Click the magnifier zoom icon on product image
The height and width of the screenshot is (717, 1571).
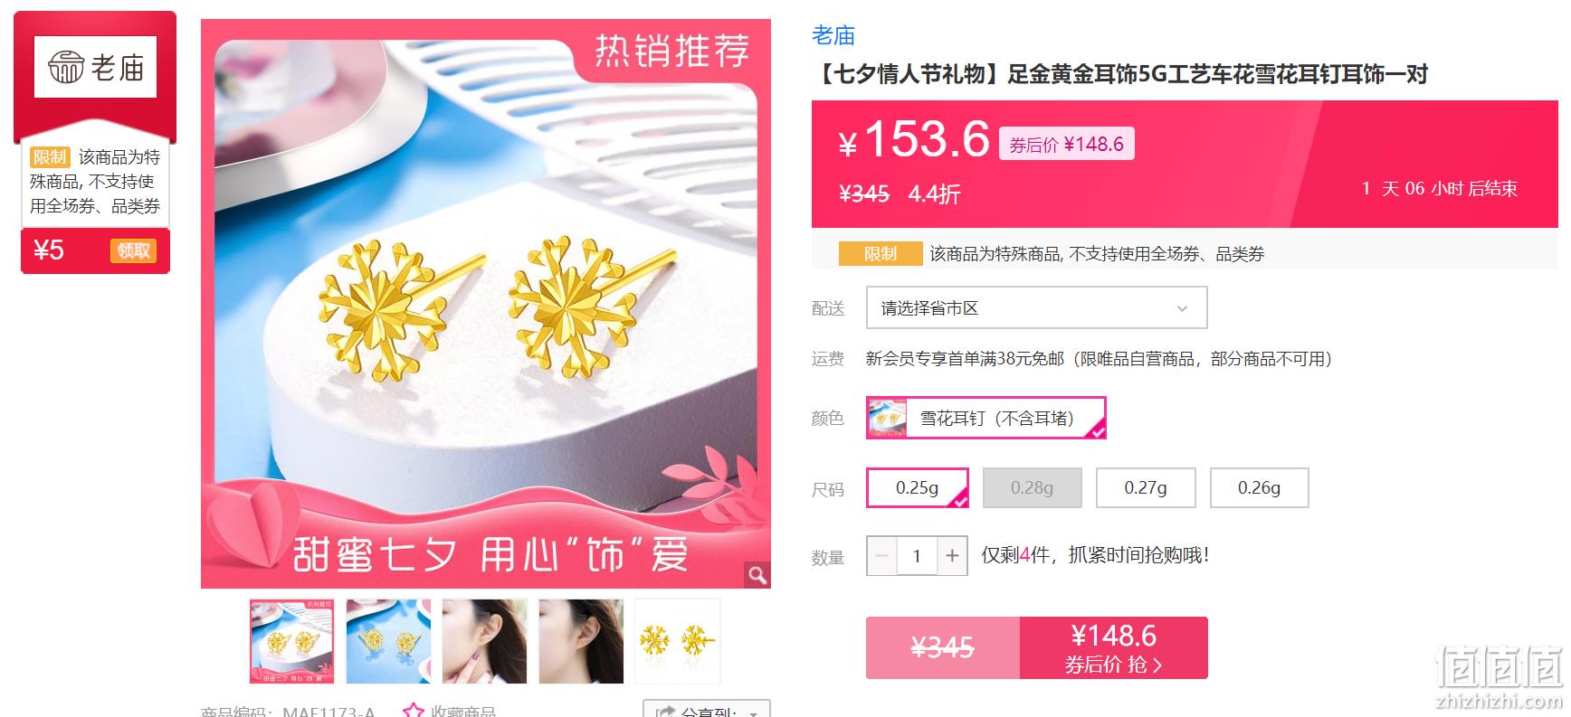click(x=757, y=575)
